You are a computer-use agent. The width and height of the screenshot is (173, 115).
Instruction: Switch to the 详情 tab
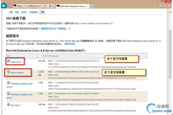pos(11,12)
